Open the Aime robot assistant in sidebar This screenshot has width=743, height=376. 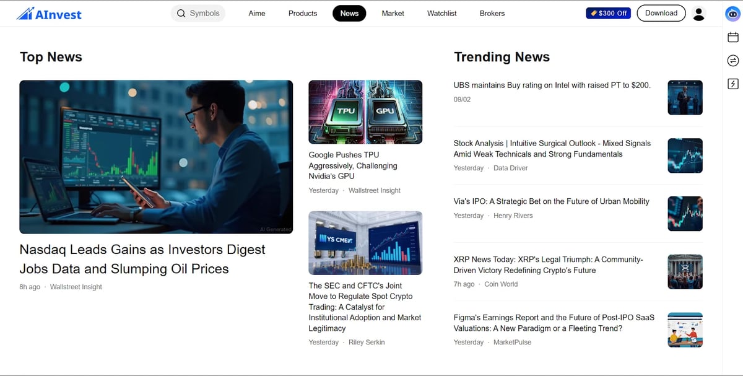733,15
